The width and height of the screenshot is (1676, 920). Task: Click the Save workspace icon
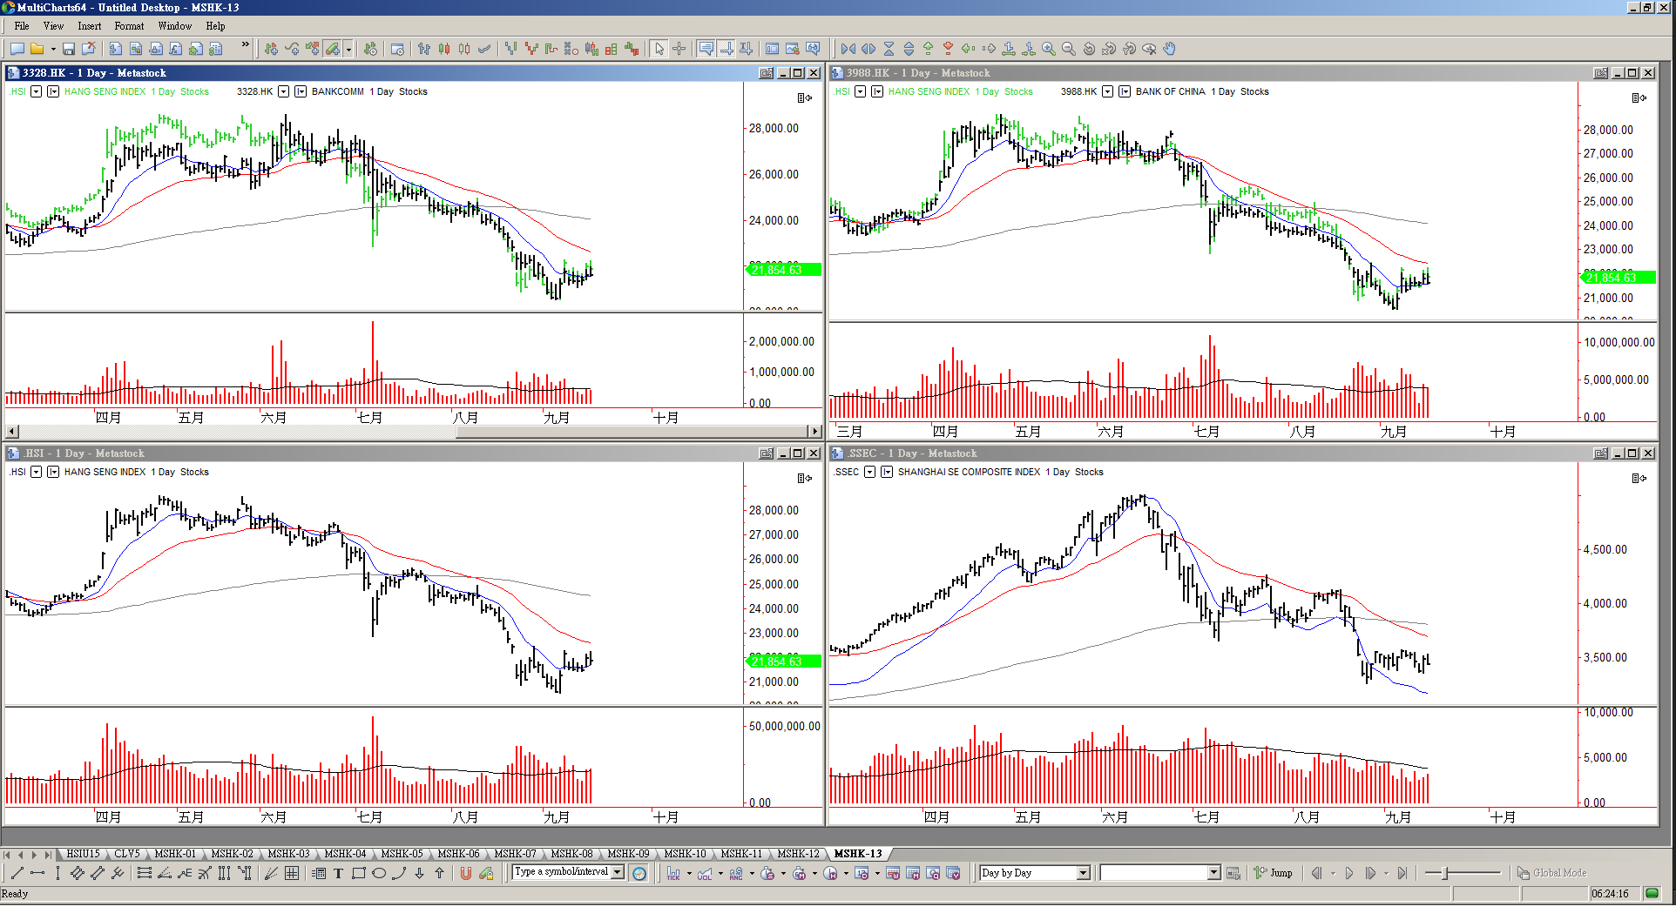[69, 49]
